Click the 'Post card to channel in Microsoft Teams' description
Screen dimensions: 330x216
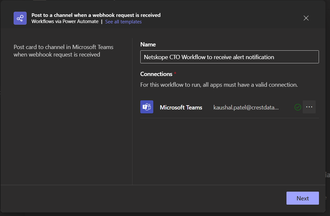(63, 51)
